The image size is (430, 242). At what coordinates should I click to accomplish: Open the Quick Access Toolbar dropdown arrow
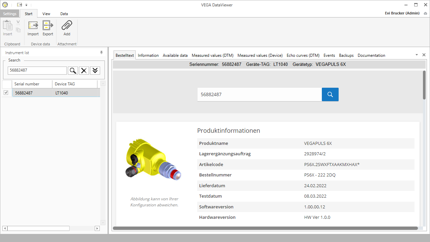click(26, 5)
